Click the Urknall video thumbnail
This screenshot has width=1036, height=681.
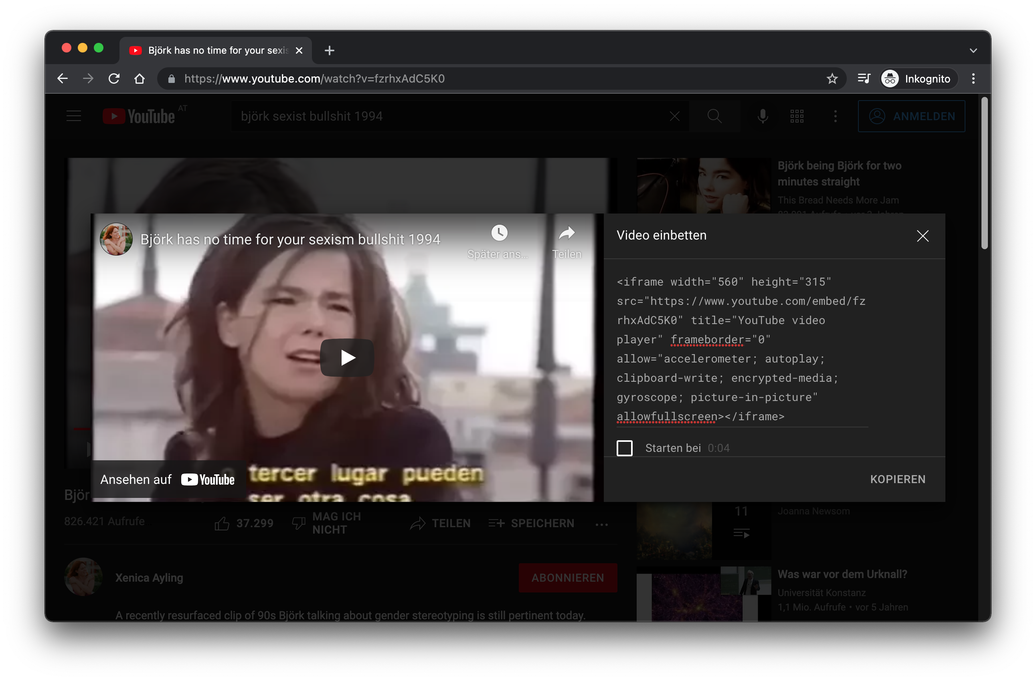pyautogui.click(x=704, y=594)
